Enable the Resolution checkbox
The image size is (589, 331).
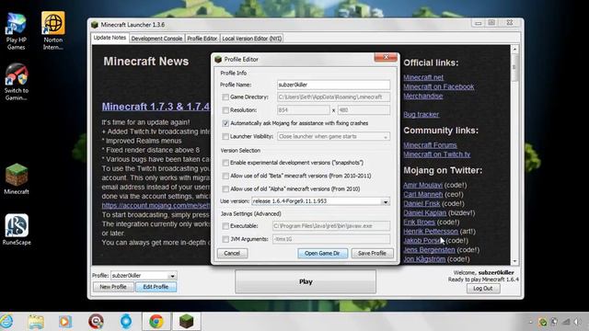coord(225,110)
